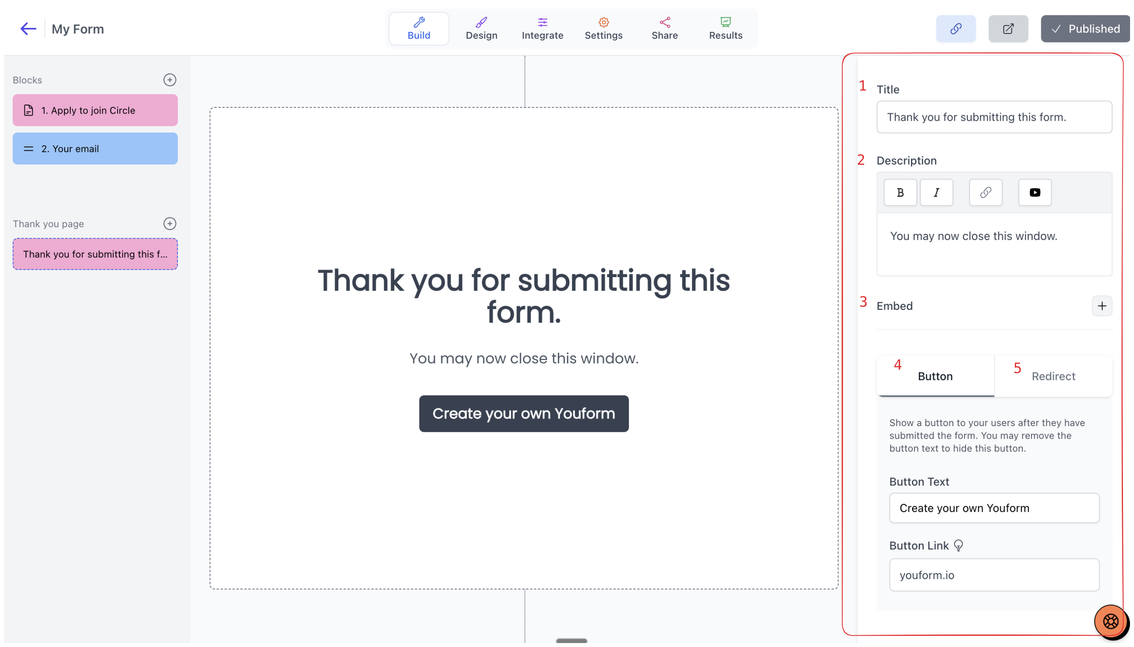This screenshot has width=1134, height=647.
Task: Insert link in description toolbar
Action: tap(985, 193)
